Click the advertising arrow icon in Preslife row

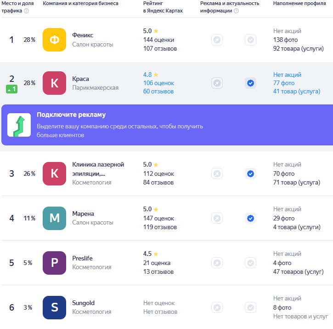click(217, 263)
